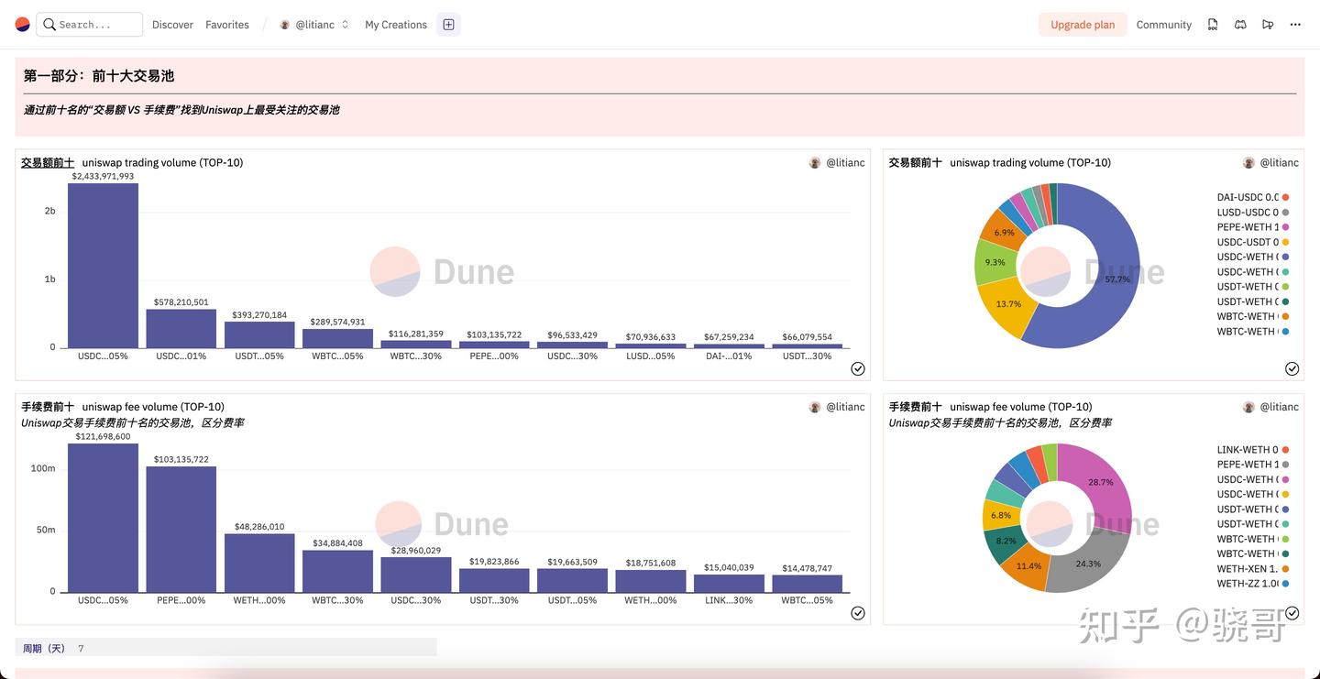Screen dimensions: 1320x679
Task: Click the Upgrade plan button
Action: (x=1083, y=25)
